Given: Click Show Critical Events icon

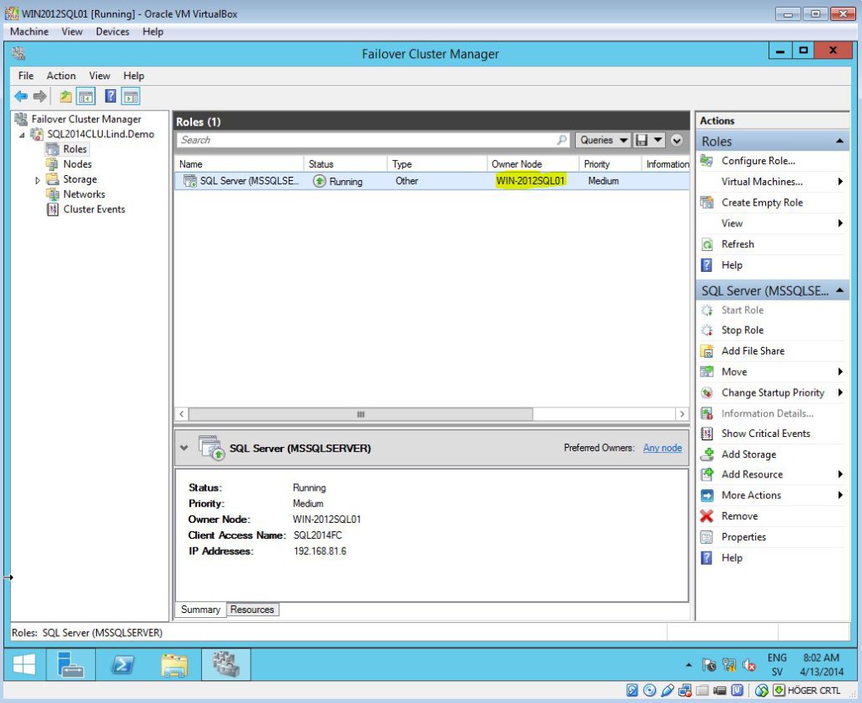Looking at the screenshot, I should coord(707,434).
